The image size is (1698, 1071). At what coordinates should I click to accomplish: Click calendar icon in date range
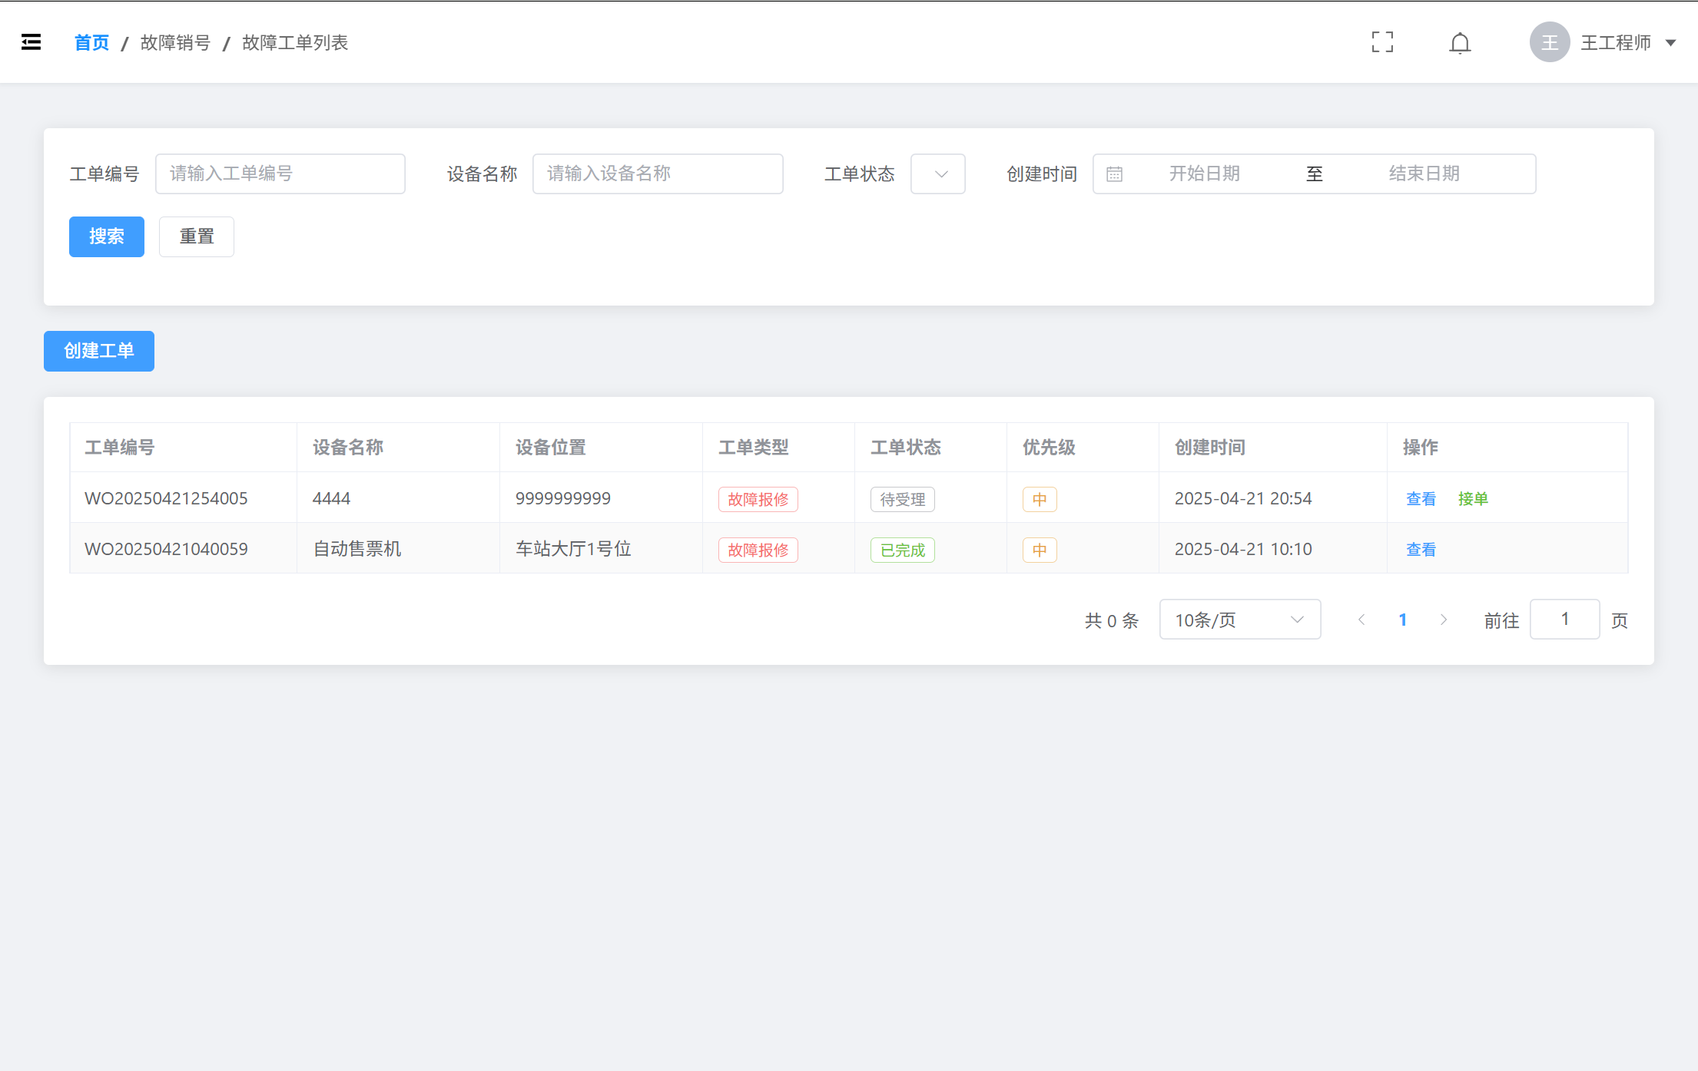point(1114,174)
